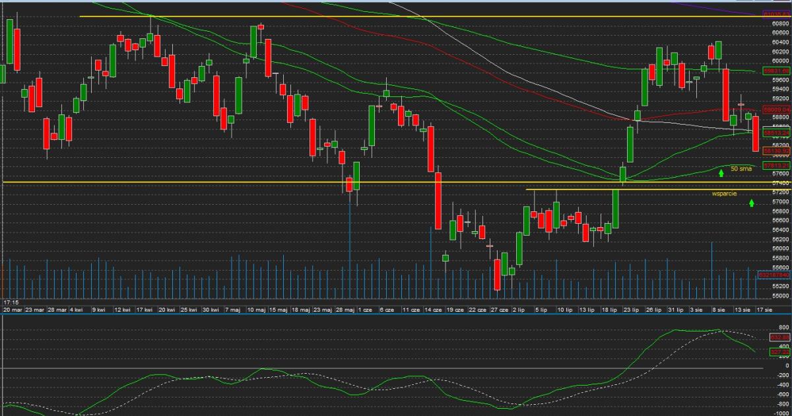Click the 57813.21 green price label
Viewport: 792px width, 416px height.
[776, 165]
